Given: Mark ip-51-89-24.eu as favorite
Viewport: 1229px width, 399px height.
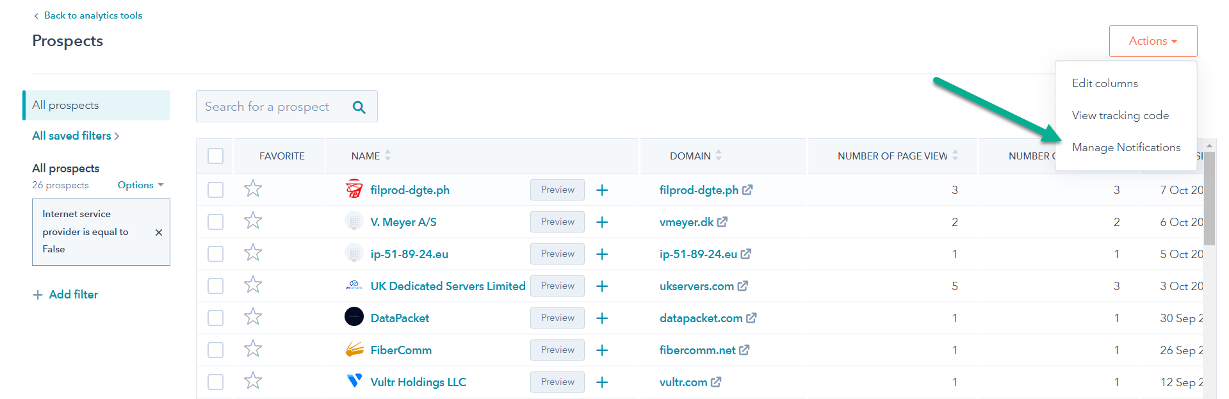Looking at the screenshot, I should 253,253.
